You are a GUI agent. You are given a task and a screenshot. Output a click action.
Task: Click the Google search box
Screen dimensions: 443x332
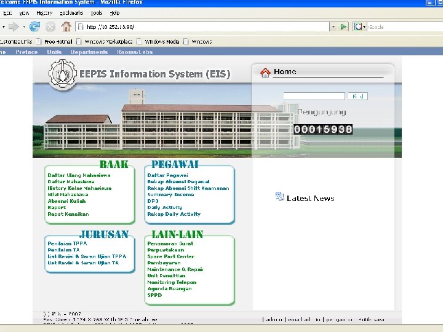pyautogui.click(x=405, y=27)
